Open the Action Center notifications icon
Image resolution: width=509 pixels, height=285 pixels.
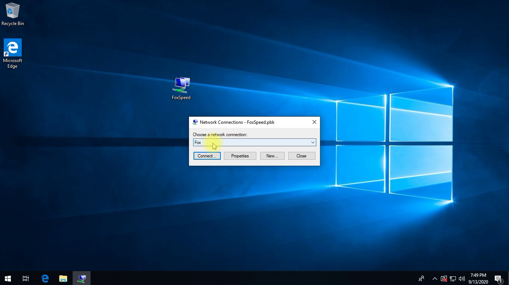pyautogui.click(x=498, y=279)
